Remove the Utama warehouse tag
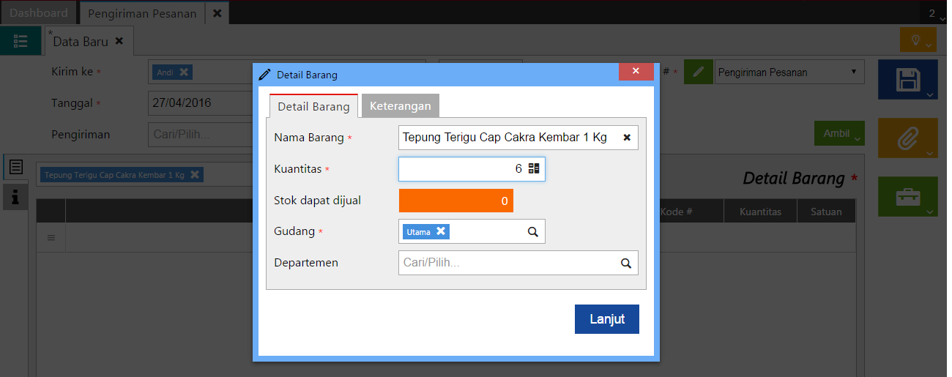This screenshot has width=952, height=377. click(x=441, y=231)
